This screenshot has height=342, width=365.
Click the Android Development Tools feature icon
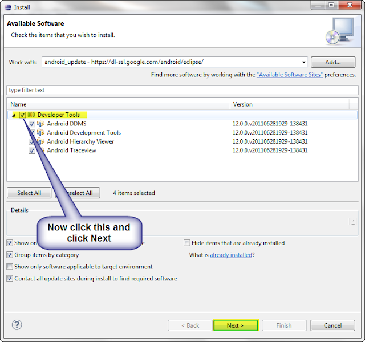[x=40, y=132]
